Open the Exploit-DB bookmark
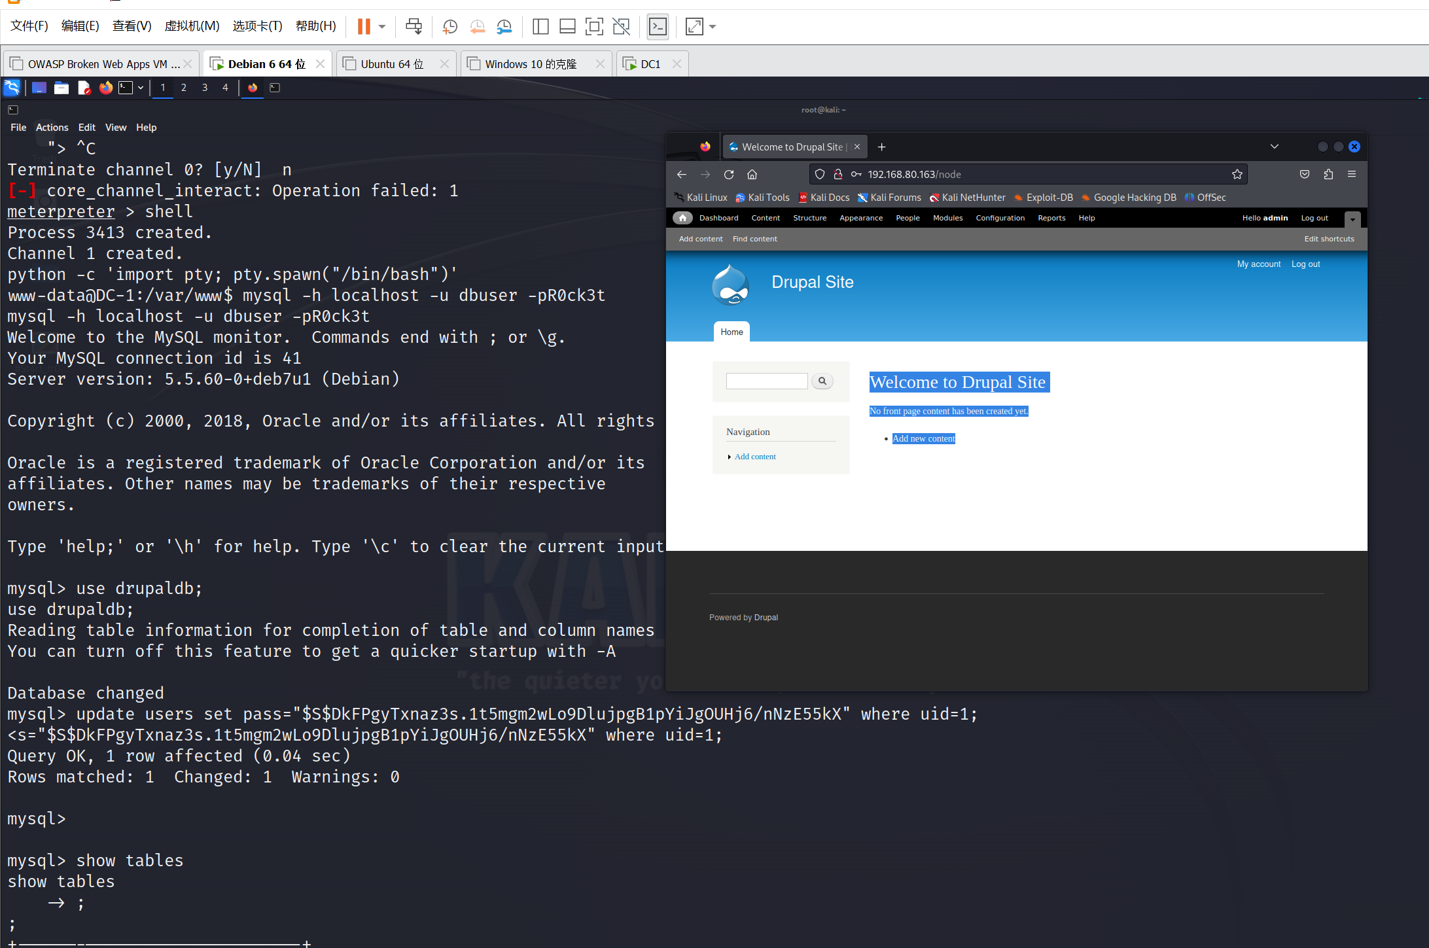1429x948 pixels. pos(1044,197)
